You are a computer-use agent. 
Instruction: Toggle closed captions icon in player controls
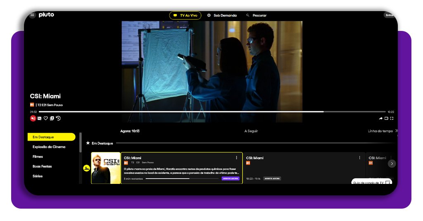(x=40, y=118)
